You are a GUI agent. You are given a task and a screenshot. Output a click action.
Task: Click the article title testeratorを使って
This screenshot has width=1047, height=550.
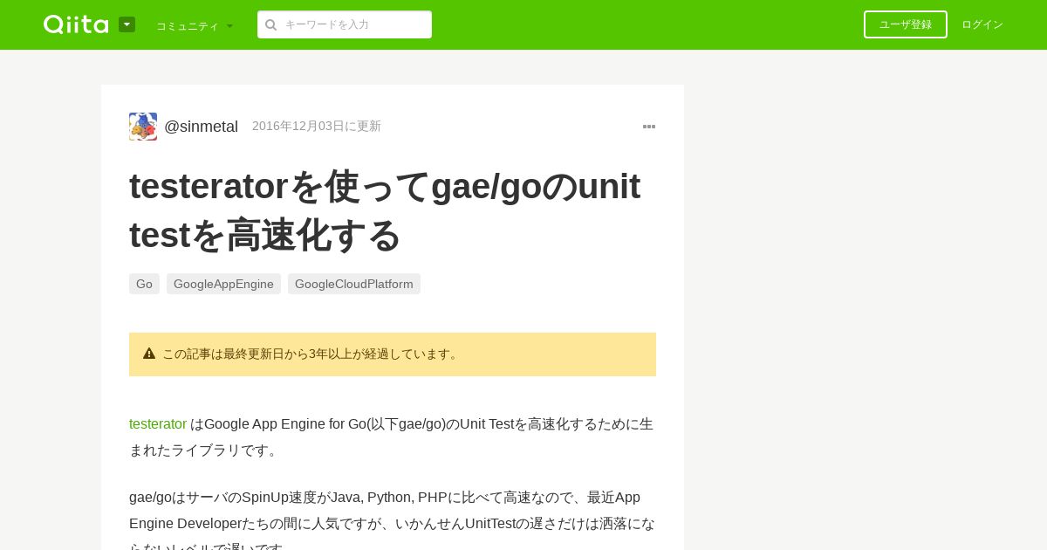click(x=385, y=210)
